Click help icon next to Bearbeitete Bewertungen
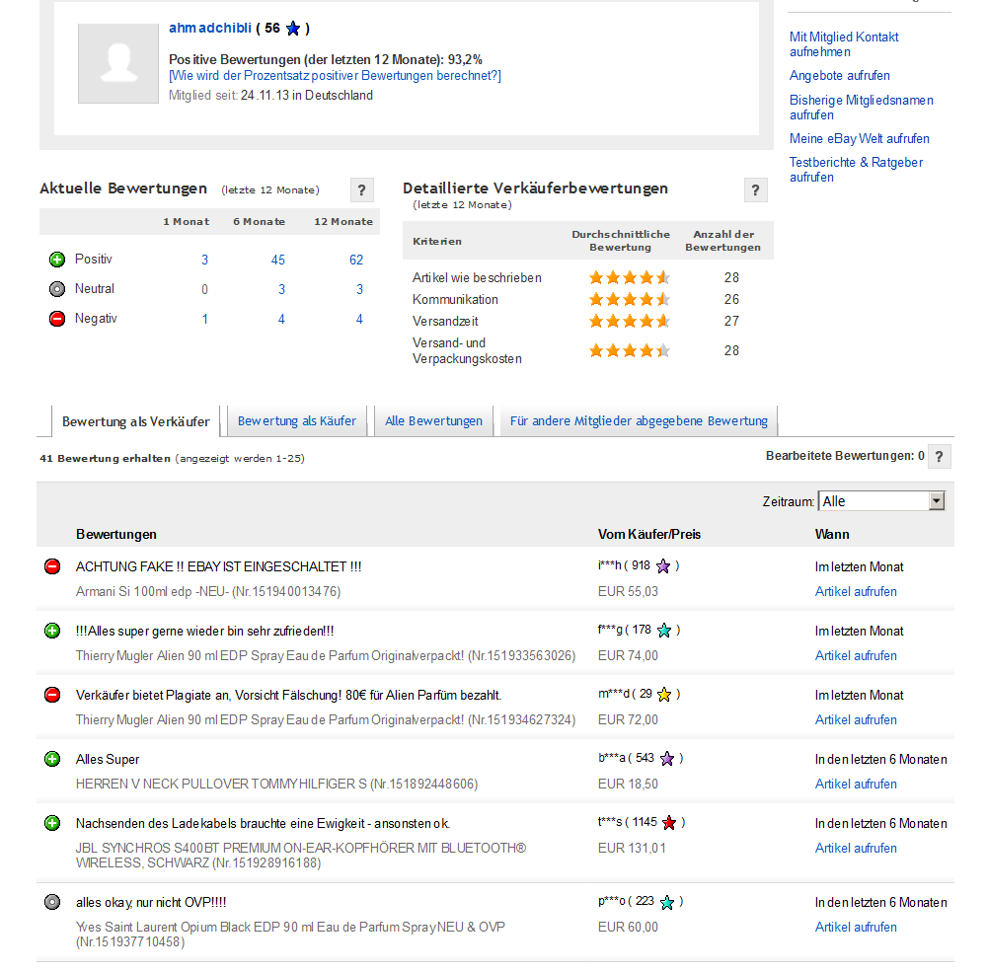This screenshot has height=973, width=987. [940, 457]
